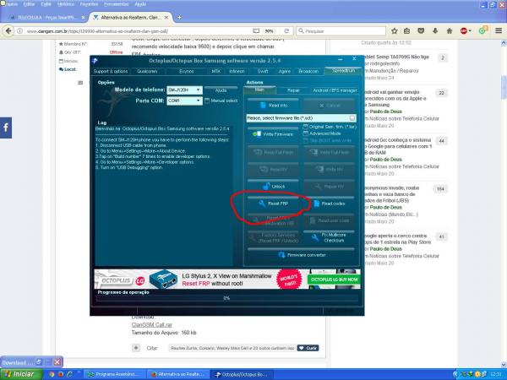Open the Windows Iniciar start button

21,374
